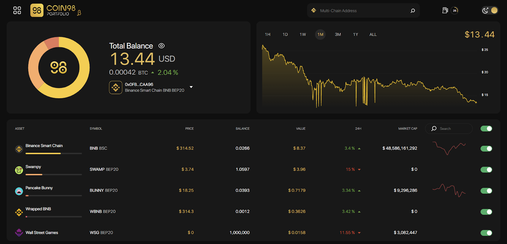
Task: Sort by MARKET CAP column header
Action: click(408, 129)
